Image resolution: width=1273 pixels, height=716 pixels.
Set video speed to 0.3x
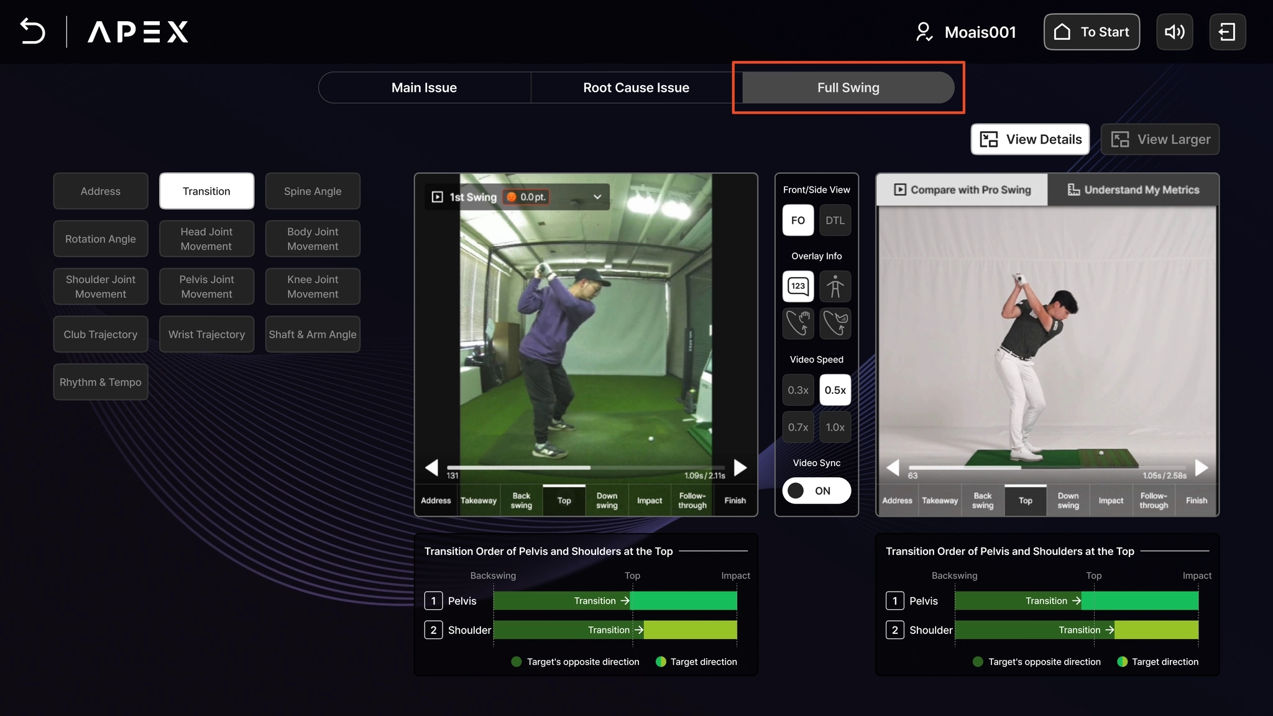pyautogui.click(x=798, y=390)
